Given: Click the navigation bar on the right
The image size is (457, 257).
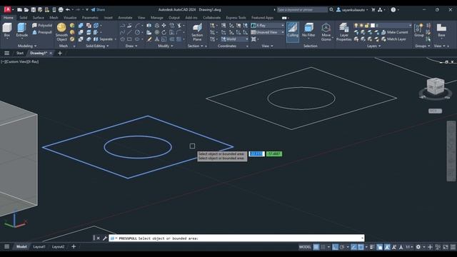Looking at the screenshot, I should 451,151.
